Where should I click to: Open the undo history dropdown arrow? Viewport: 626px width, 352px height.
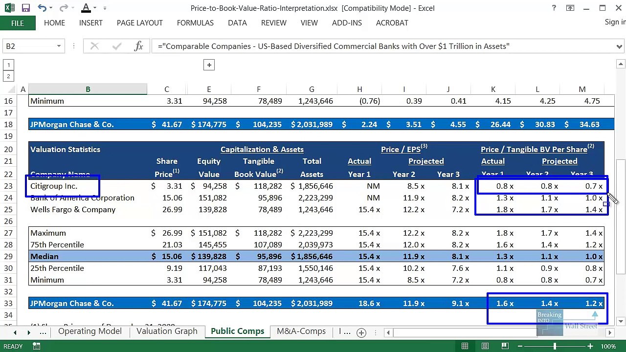52,8
